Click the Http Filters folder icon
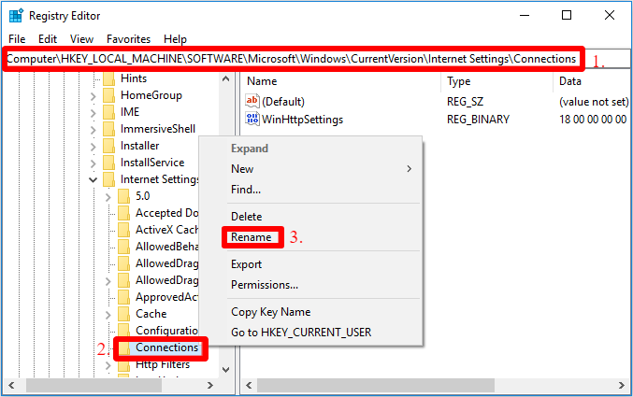633x397 pixels. (124, 364)
